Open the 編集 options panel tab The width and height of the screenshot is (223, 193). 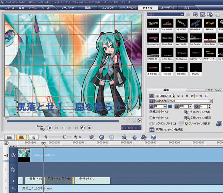point(166,90)
